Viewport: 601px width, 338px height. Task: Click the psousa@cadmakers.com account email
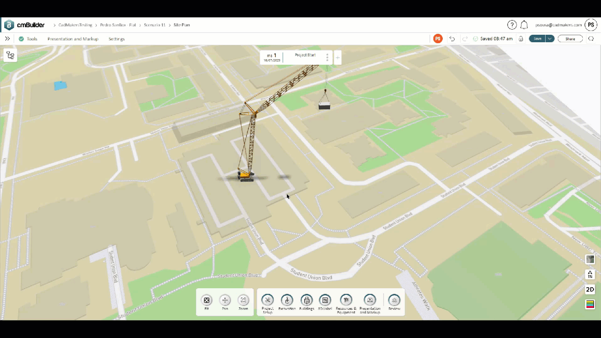tap(558, 25)
